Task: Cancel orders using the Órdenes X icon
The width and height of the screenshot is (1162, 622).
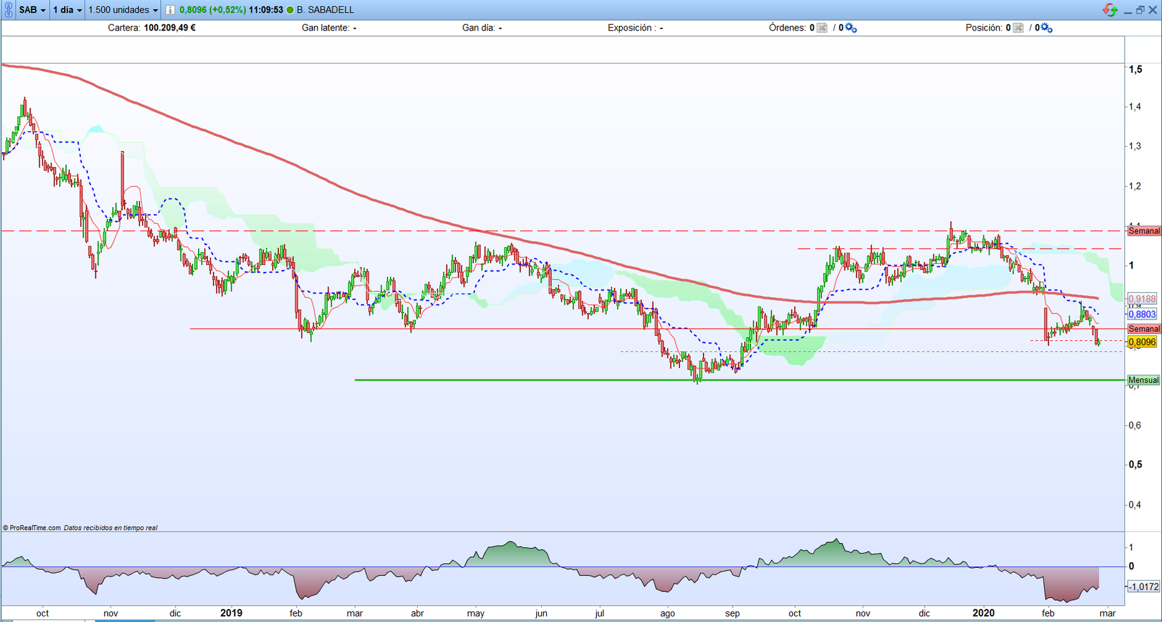Action: coord(822,28)
